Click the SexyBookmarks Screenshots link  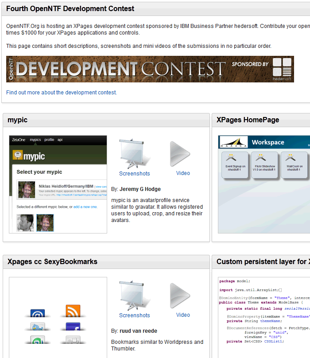pyautogui.click(x=135, y=315)
